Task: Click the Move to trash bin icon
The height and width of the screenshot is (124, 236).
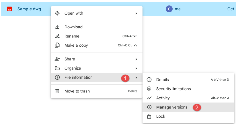Action: click(57, 91)
